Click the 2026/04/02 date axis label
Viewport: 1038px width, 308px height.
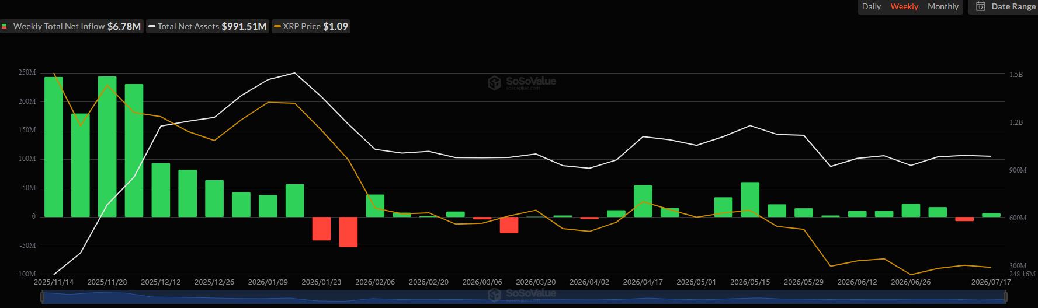coord(589,282)
